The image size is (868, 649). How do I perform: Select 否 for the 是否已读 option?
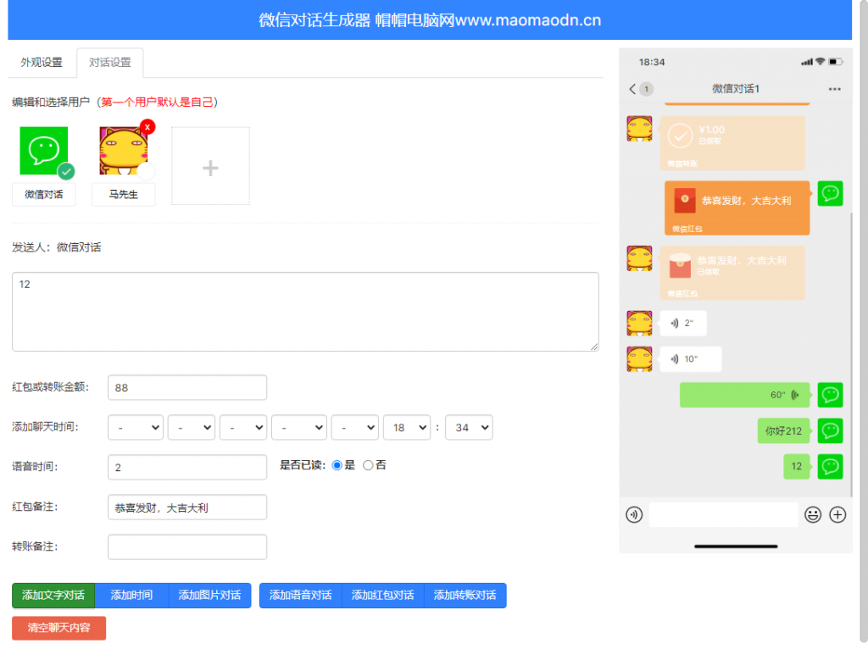point(368,465)
